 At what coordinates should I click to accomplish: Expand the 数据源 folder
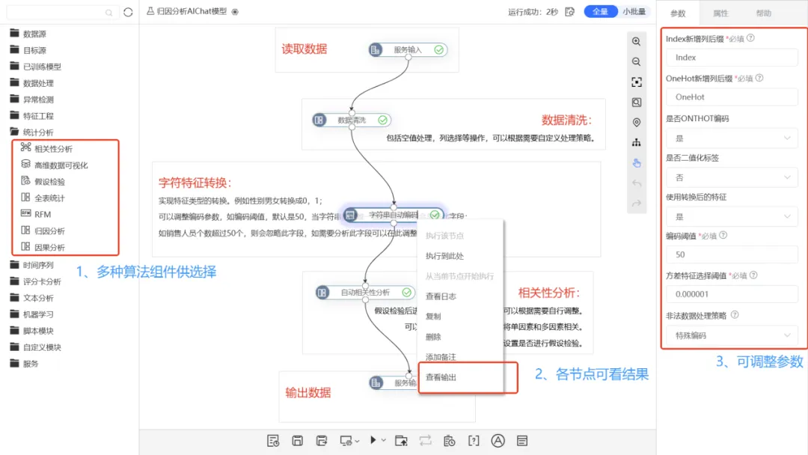click(28, 34)
